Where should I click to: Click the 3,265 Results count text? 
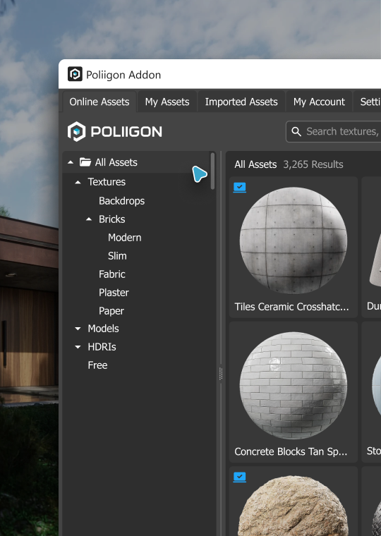[x=313, y=164]
